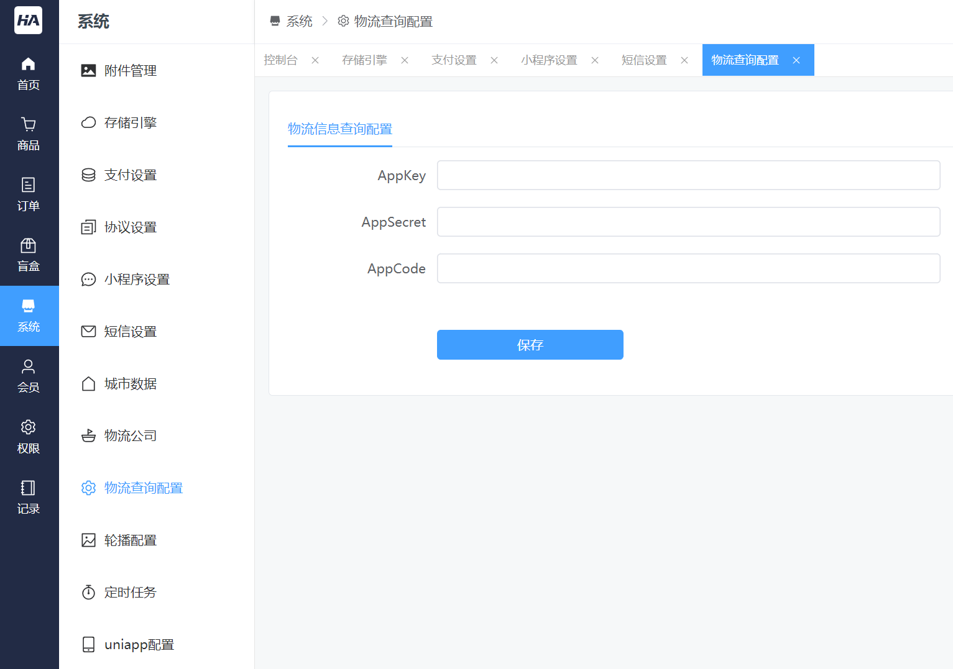Open 城市数据 city data settings
The height and width of the screenshot is (669, 953).
tap(131, 383)
